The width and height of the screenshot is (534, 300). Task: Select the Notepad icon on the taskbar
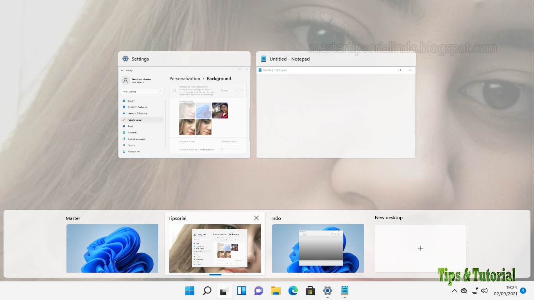344,291
